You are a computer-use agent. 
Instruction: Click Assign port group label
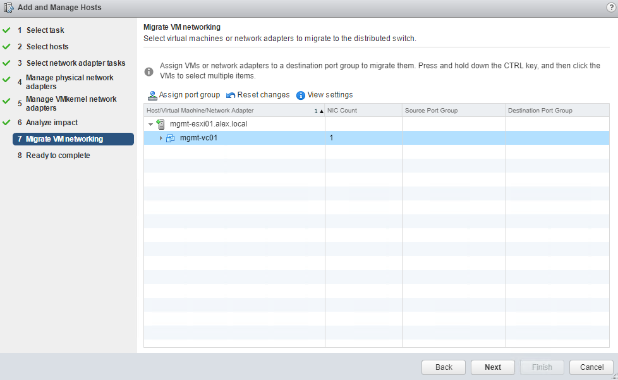pos(190,95)
